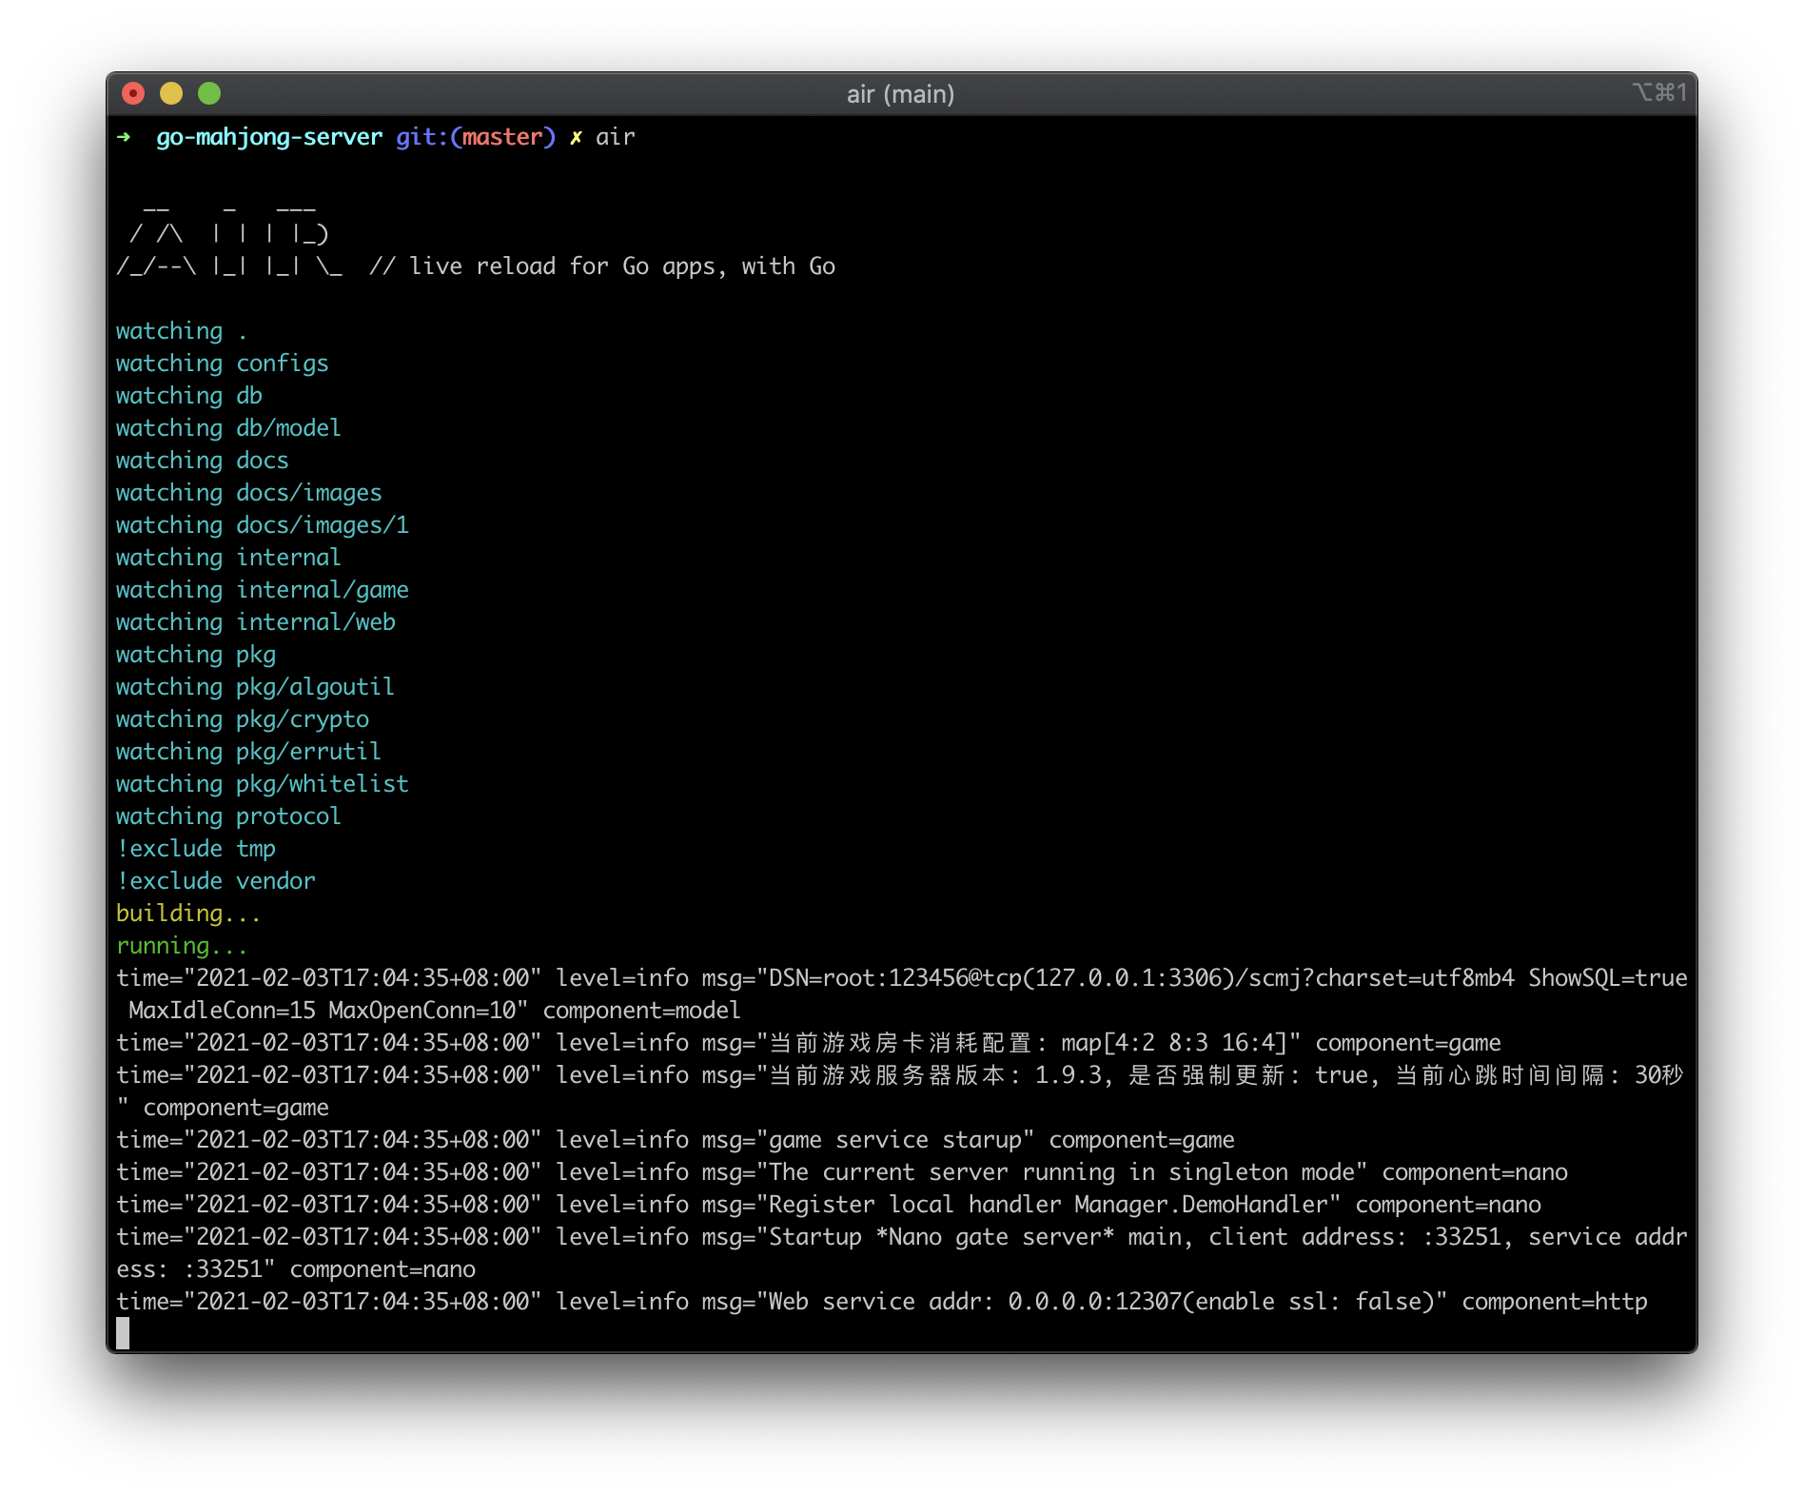Click the green 'running...' status line
Viewport: 1804px width, 1494px height.
(182, 946)
